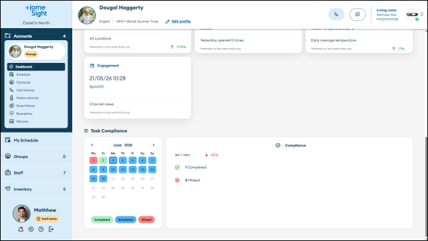Viewport: 428px width, 241px height.
Task: Click the Staff badge icon
Action: tap(7, 173)
